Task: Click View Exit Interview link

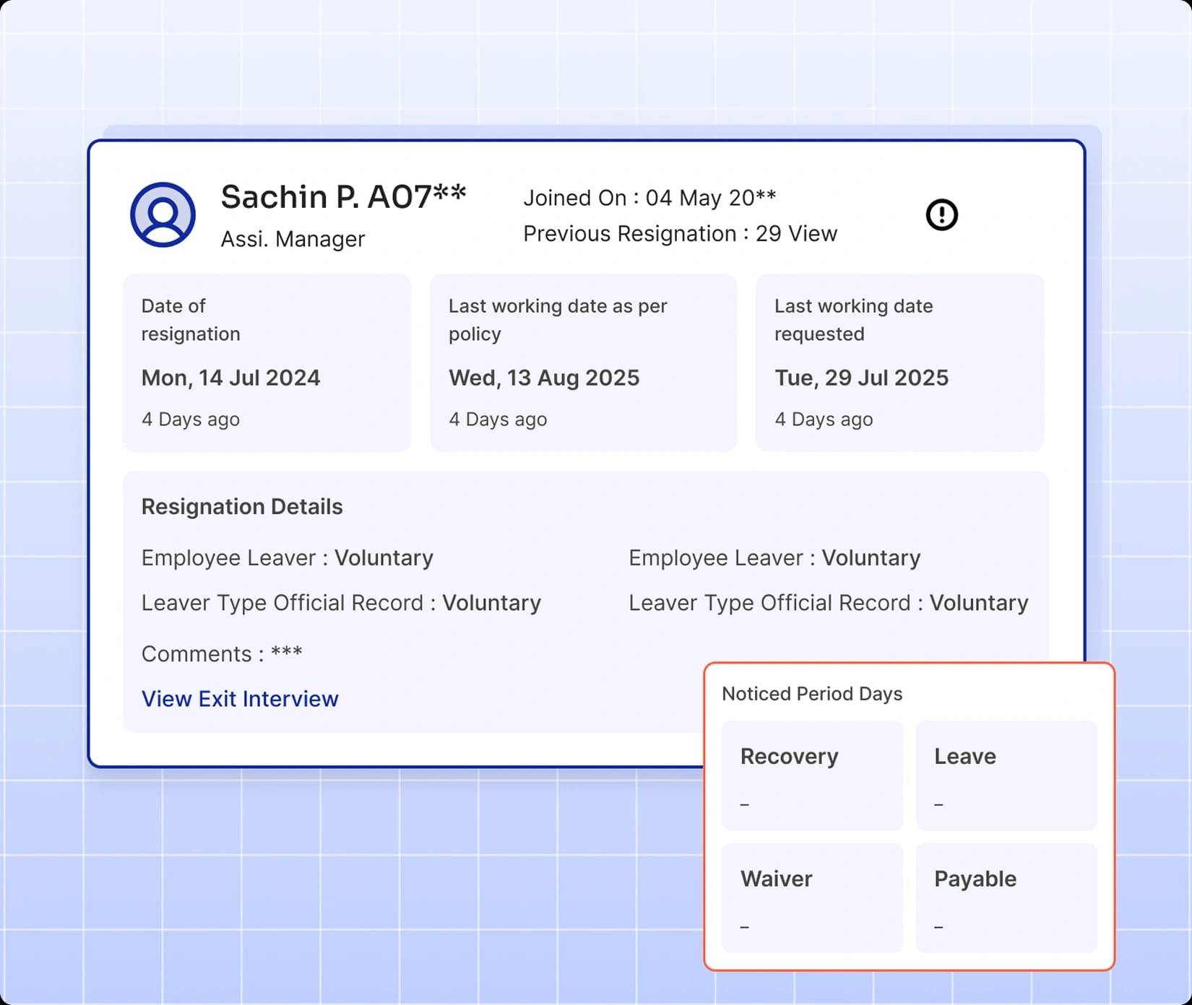Action: tap(240, 698)
